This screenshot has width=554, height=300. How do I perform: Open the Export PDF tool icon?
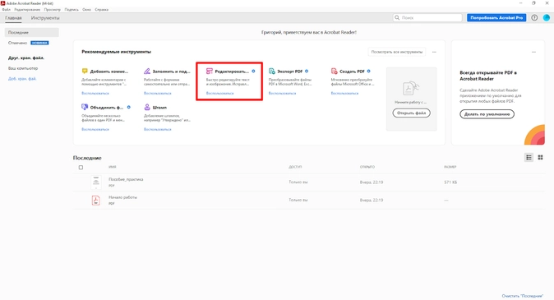coord(272,71)
